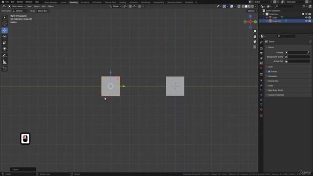The image size is (313, 176).
Task: Open the Material properties tab
Action: 261,110
